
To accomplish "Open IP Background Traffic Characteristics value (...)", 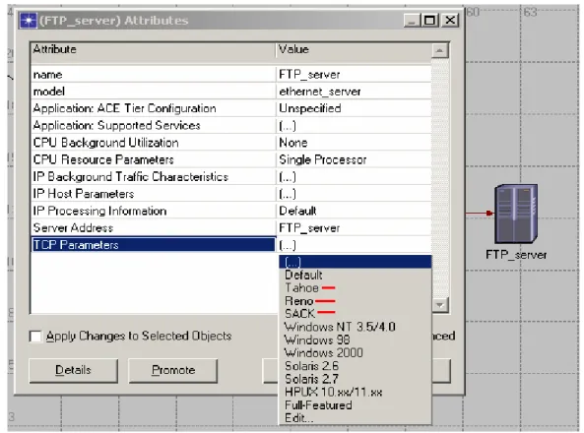I will [354, 177].
